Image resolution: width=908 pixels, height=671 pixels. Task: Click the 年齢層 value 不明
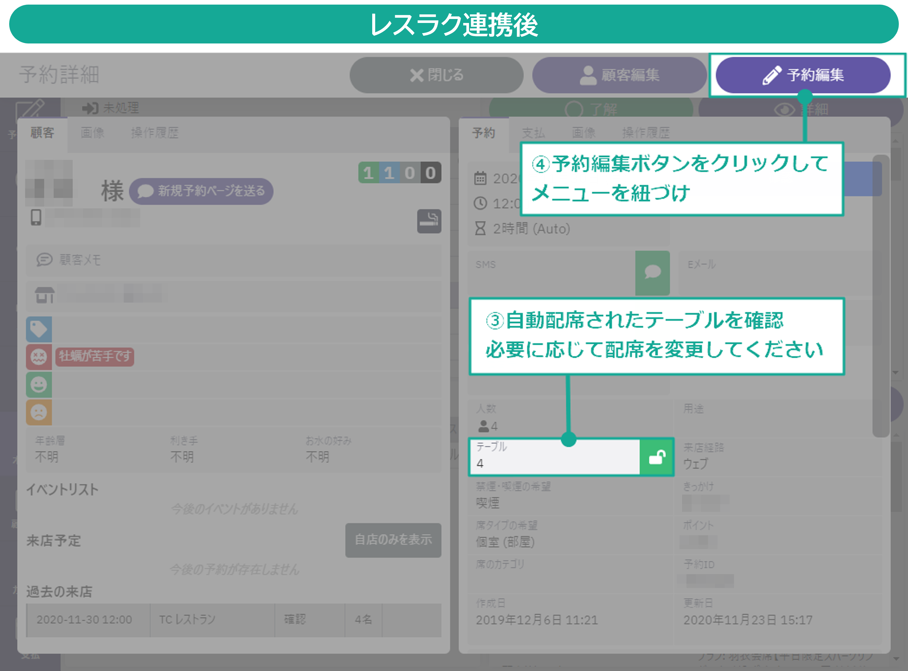point(47,457)
